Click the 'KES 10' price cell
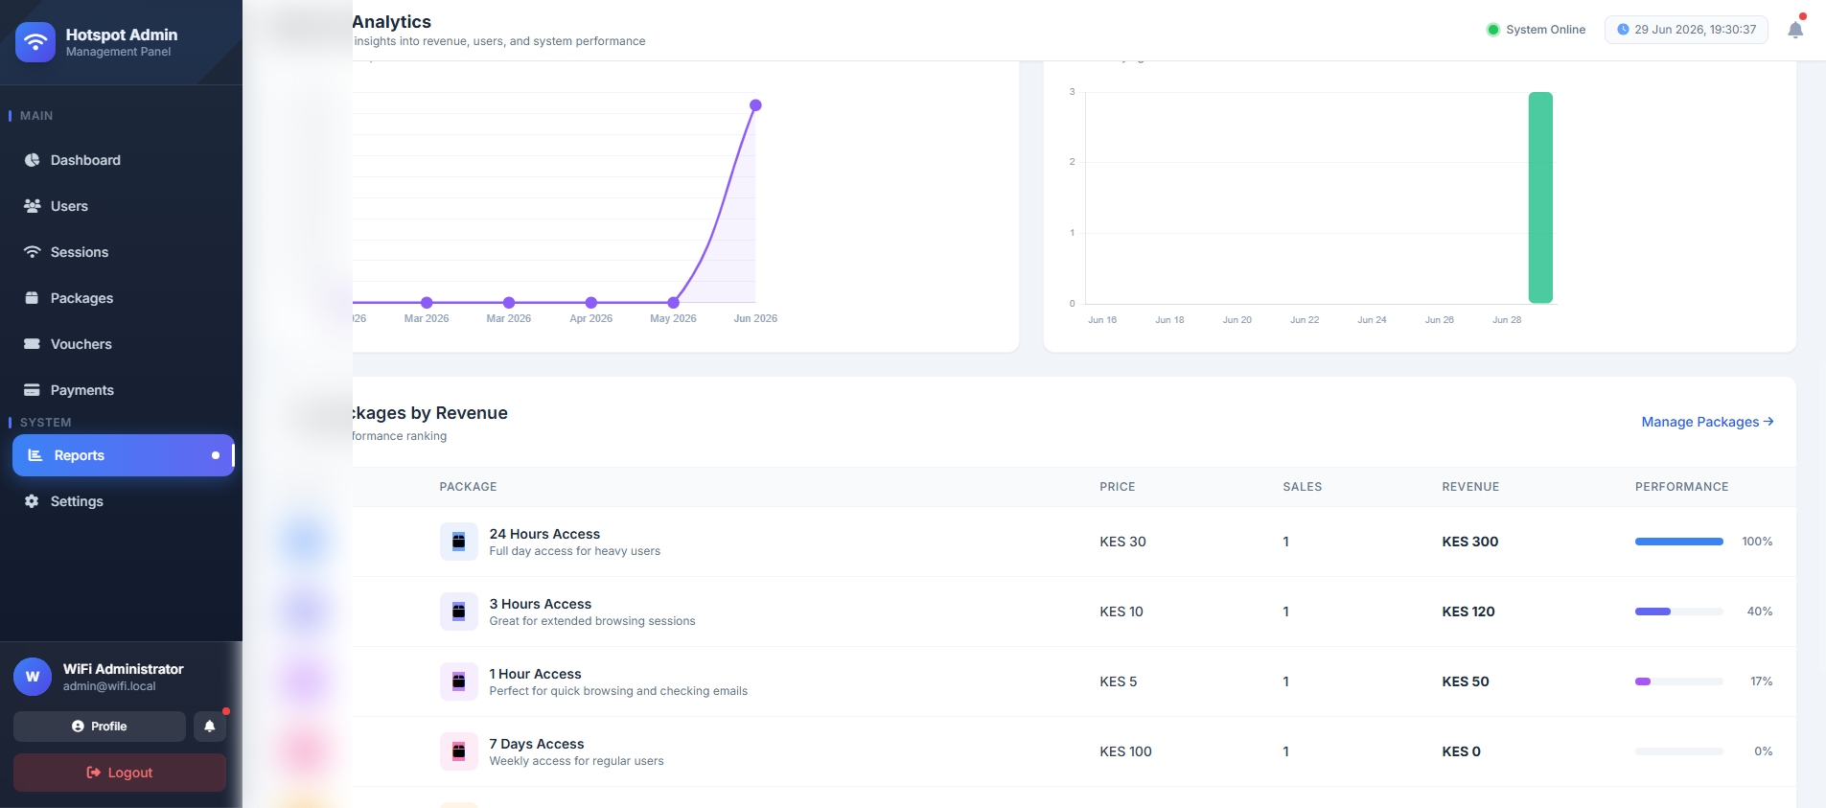Screen dimensions: 1826x808 pyautogui.click(x=1121, y=612)
